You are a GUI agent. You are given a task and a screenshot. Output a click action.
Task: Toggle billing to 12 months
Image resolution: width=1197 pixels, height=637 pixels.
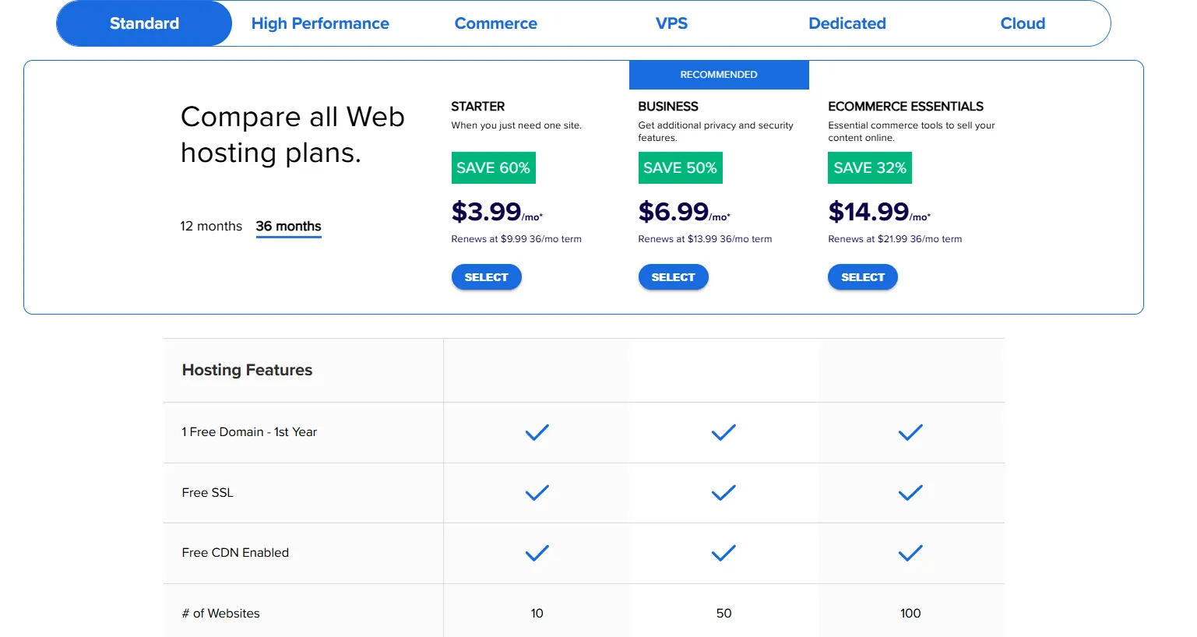pos(210,226)
